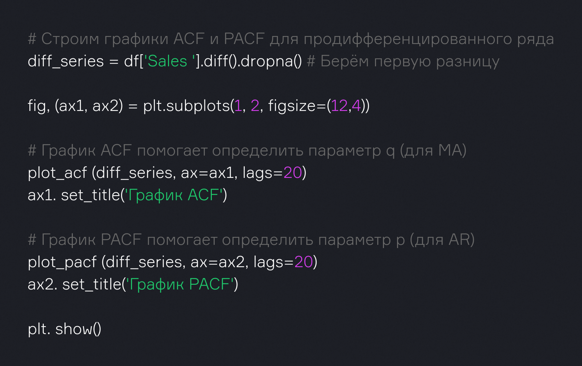Click the comment about ACF and parameter q
Viewport: 582px width, 366px height.
(247, 150)
